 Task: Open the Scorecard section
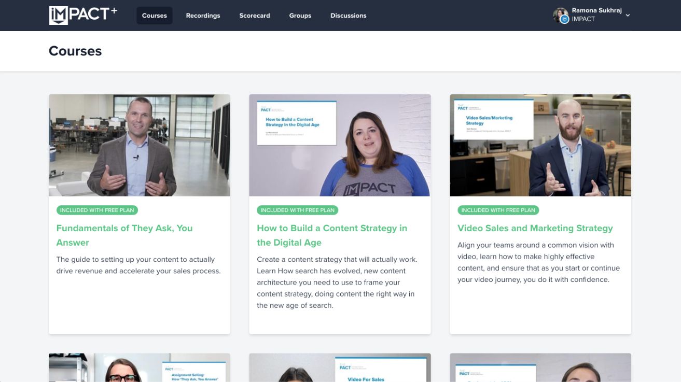click(254, 15)
